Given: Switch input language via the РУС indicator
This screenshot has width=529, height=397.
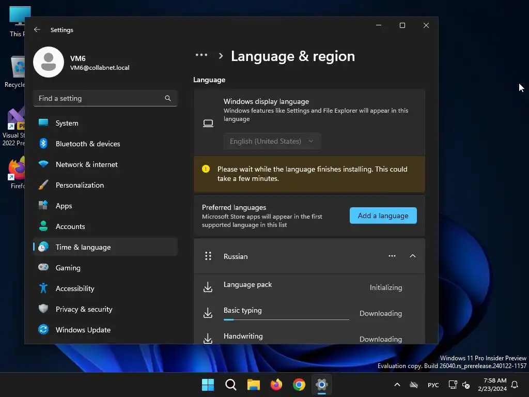Looking at the screenshot, I should pos(433,385).
